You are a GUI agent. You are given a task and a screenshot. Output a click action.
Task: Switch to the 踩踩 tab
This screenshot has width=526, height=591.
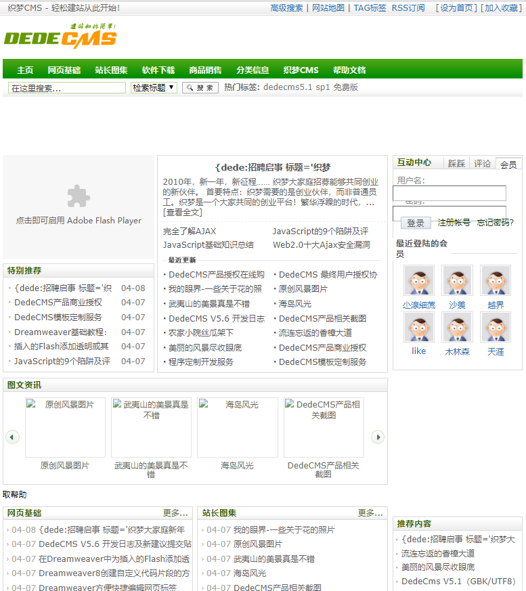click(x=457, y=163)
